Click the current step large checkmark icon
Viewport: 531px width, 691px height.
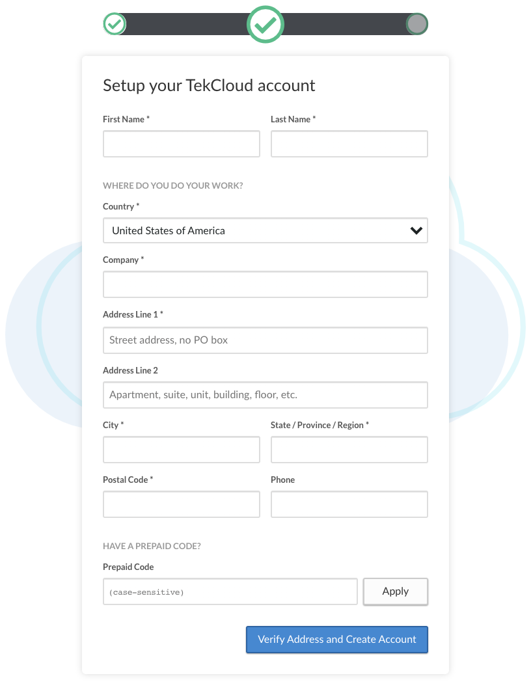point(265,25)
